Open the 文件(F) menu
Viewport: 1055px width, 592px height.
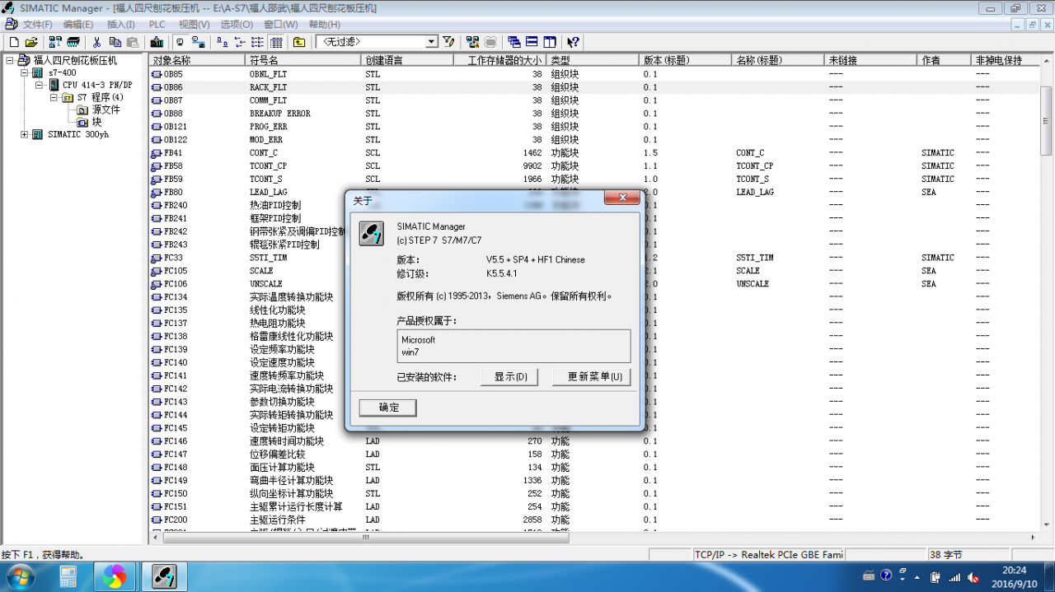click(x=37, y=25)
